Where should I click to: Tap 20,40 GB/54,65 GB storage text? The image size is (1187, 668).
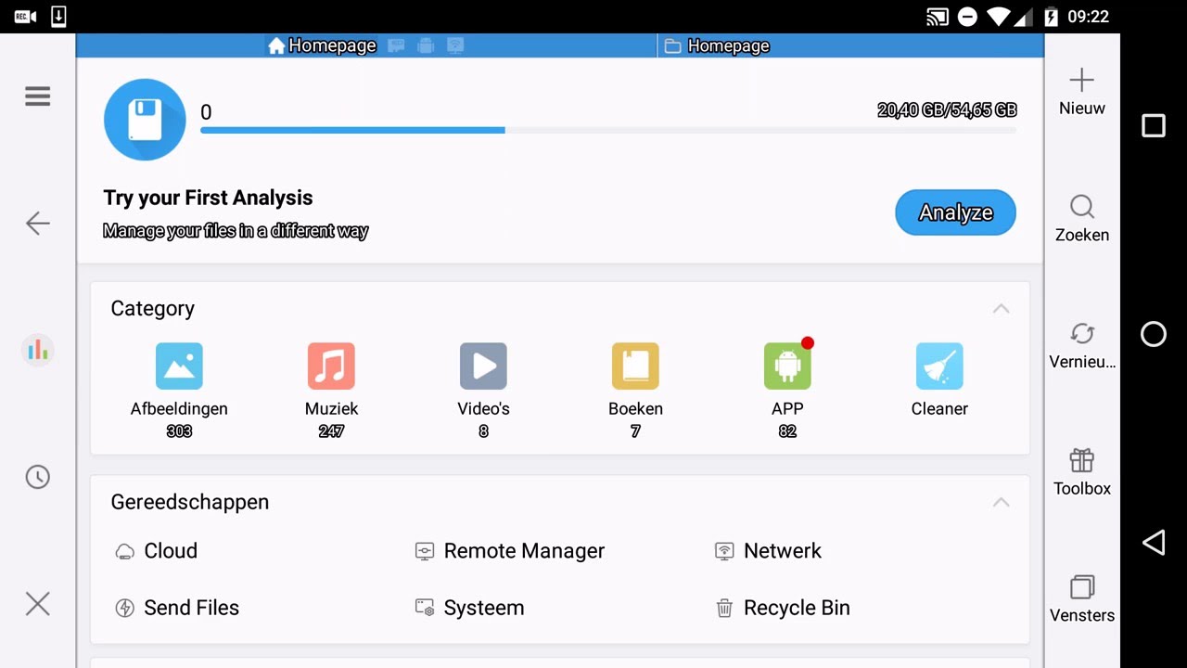(x=947, y=110)
